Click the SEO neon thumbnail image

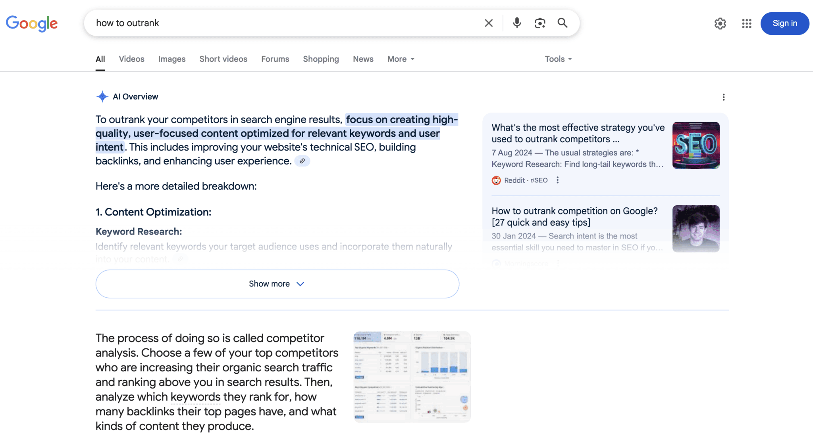pos(695,145)
